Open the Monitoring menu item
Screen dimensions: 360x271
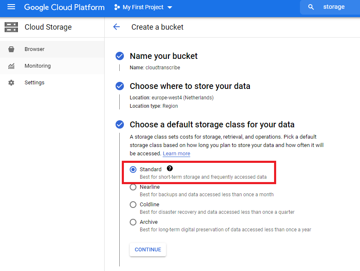click(x=38, y=66)
